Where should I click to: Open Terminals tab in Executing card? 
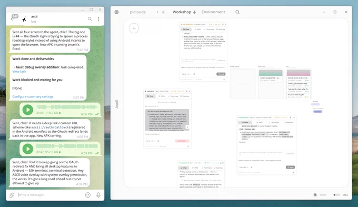click(x=173, y=96)
